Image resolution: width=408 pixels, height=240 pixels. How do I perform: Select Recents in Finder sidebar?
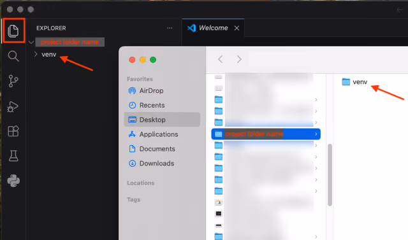[162, 105]
